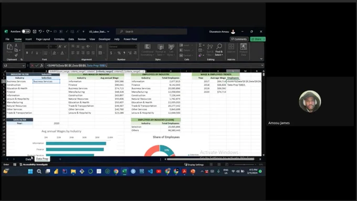The image size is (357, 201).
Task: Open Format as Table gallery
Action: click(x=161, y=50)
